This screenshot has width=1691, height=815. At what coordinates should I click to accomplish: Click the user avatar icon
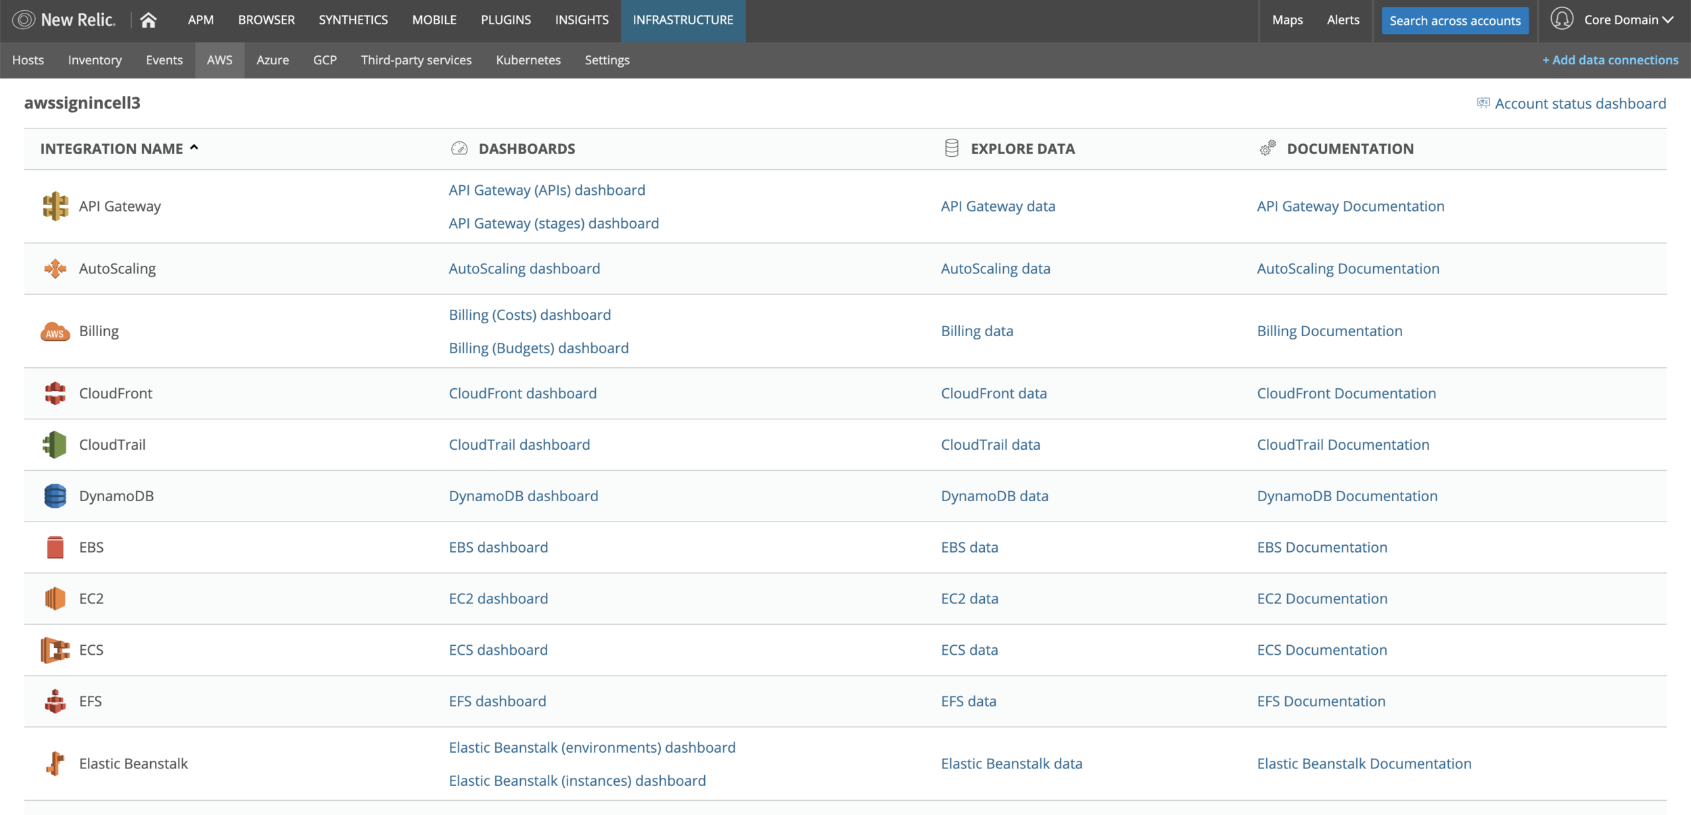(1561, 19)
